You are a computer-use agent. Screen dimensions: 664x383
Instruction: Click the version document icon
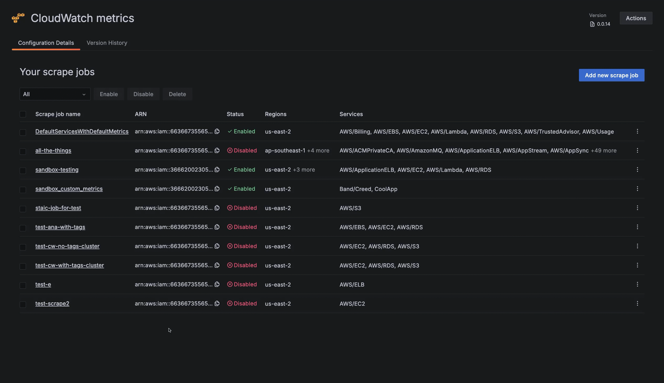tap(592, 24)
